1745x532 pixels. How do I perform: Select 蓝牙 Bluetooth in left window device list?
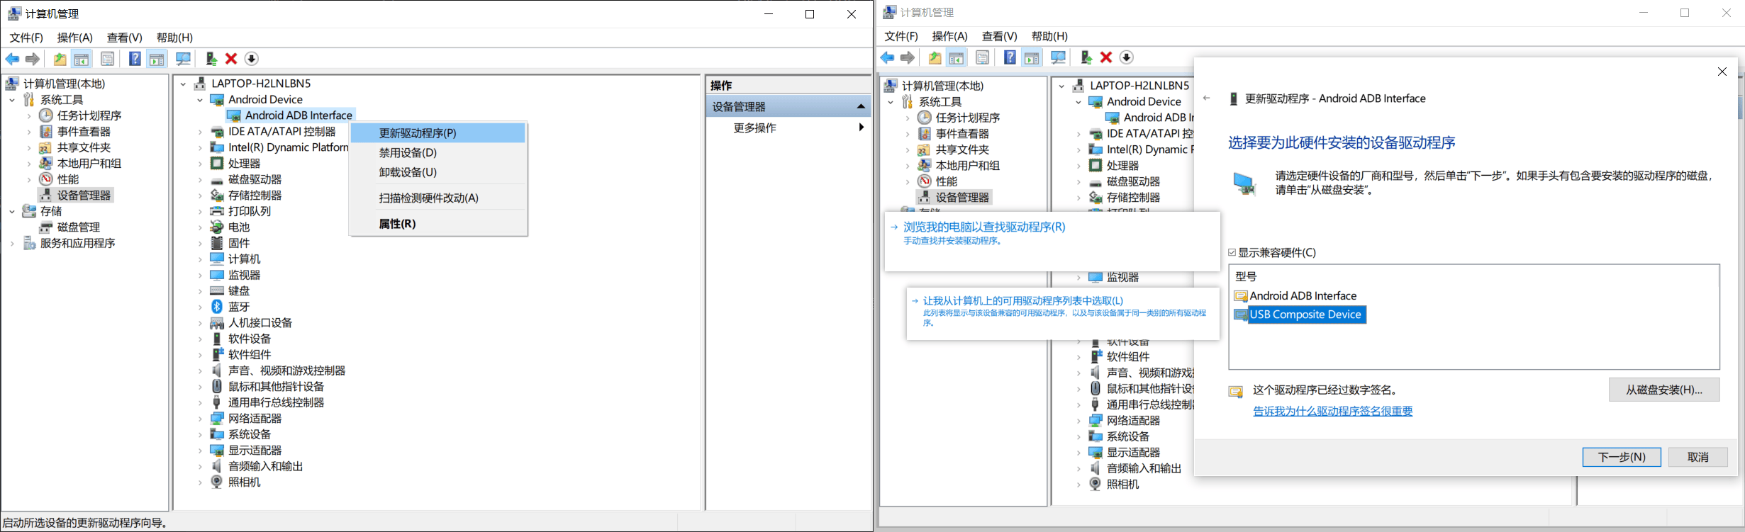239,307
